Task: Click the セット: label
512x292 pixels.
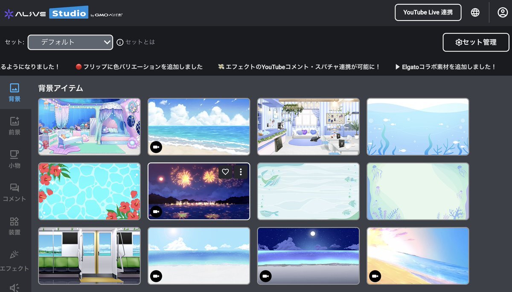Action: point(15,42)
